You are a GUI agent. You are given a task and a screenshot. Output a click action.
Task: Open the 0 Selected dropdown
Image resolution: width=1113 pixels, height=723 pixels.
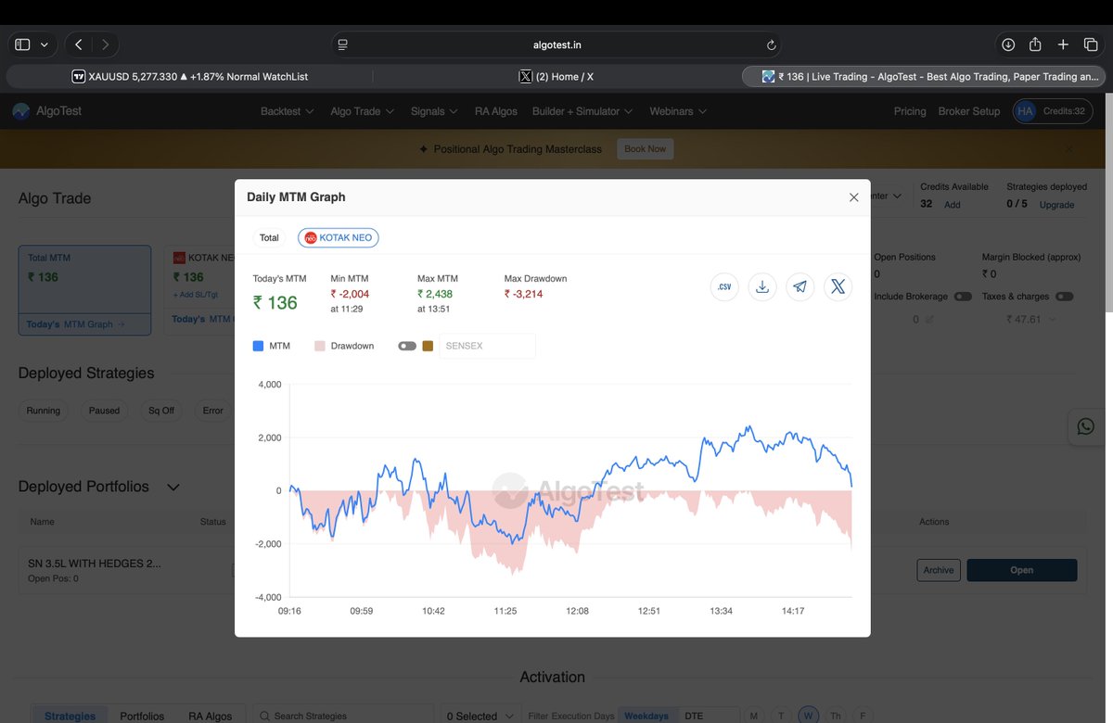pyautogui.click(x=480, y=716)
